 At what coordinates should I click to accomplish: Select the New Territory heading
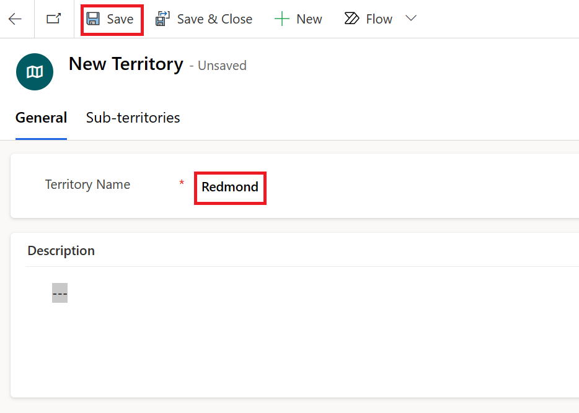point(126,64)
